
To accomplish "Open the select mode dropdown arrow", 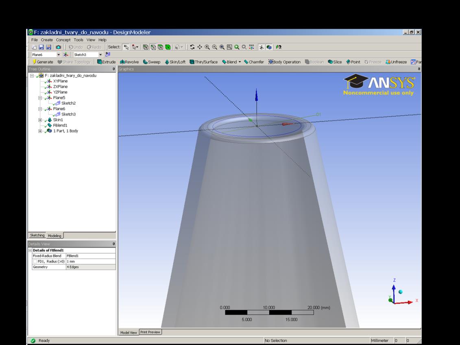I will coord(137,47).
